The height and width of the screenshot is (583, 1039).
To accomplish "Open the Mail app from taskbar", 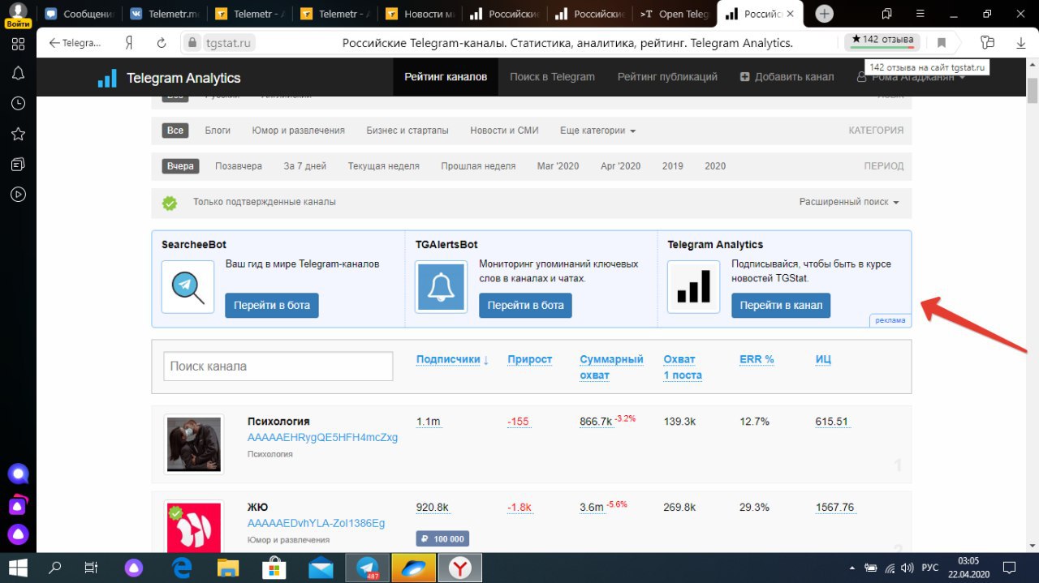I will [321, 567].
